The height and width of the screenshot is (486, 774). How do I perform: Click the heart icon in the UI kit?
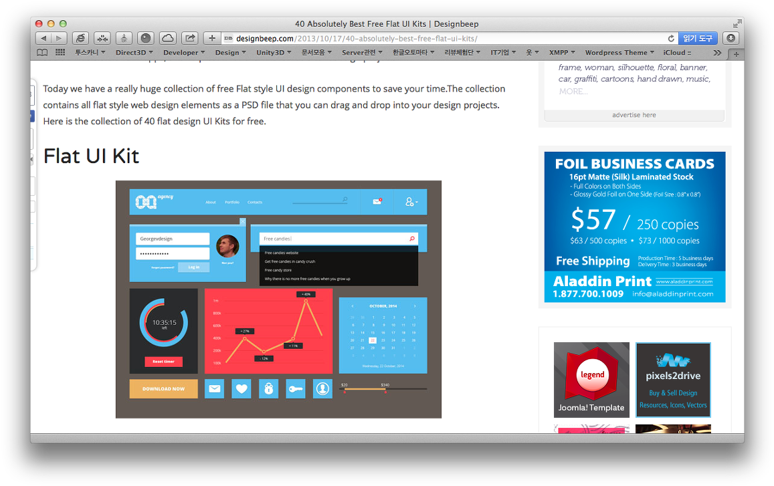point(241,388)
